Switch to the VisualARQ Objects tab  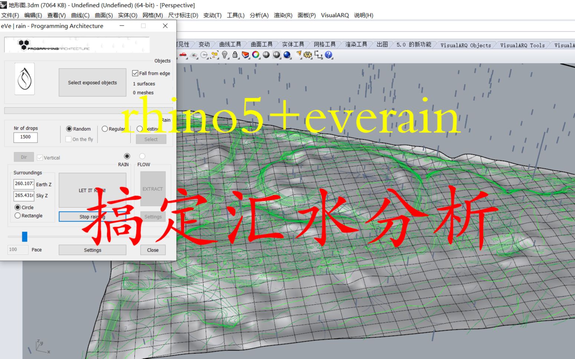(465, 45)
